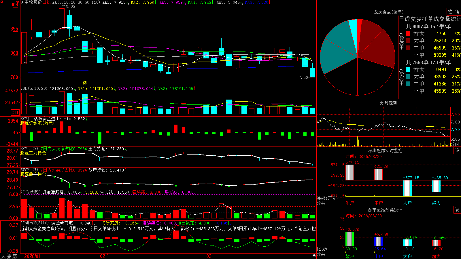Click the cyan 特大 sell legend swatch
Viewport: 461px width, 259px height.
pos(408,69)
